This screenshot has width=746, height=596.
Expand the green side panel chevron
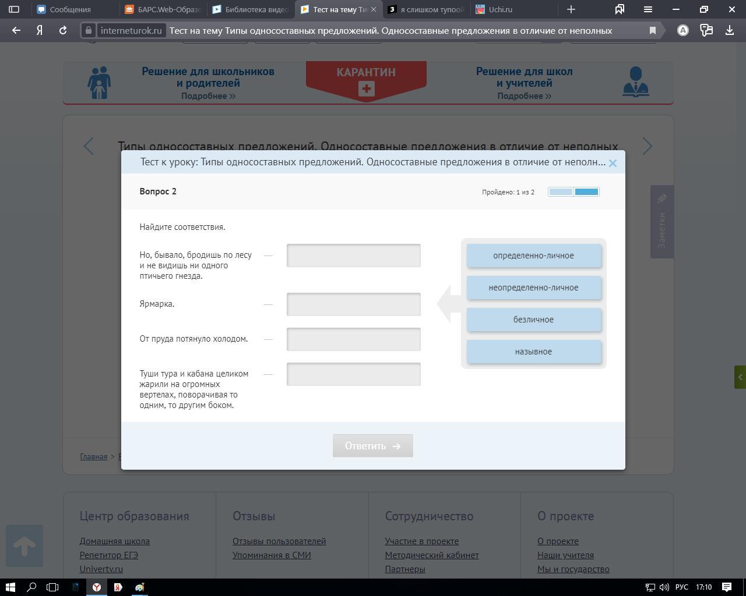pyautogui.click(x=740, y=377)
